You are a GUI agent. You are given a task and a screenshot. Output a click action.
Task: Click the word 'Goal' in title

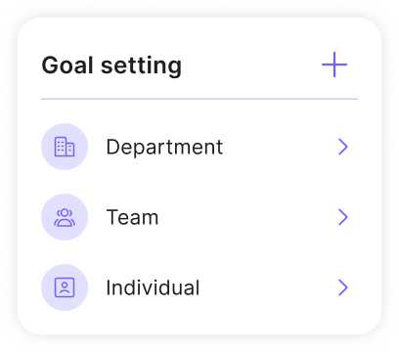(67, 65)
